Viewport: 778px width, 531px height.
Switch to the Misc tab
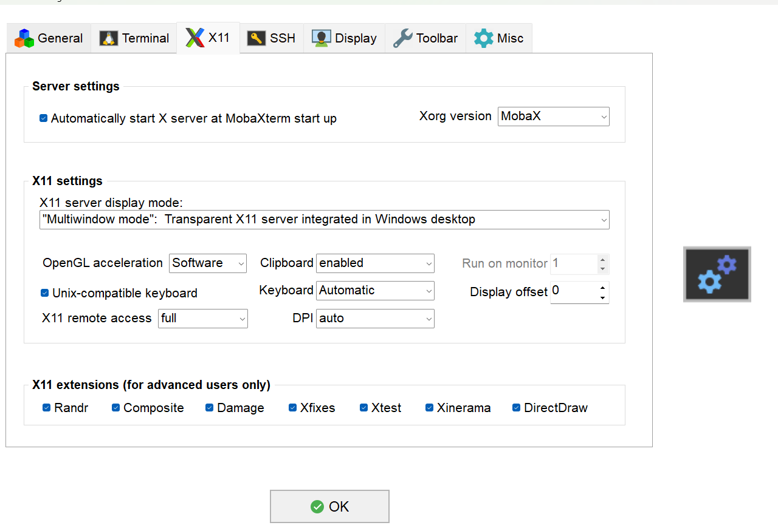[x=499, y=38]
